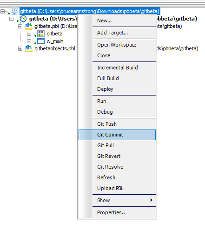
Task: Expand the gitbeta application object node
Action: pos(29,34)
